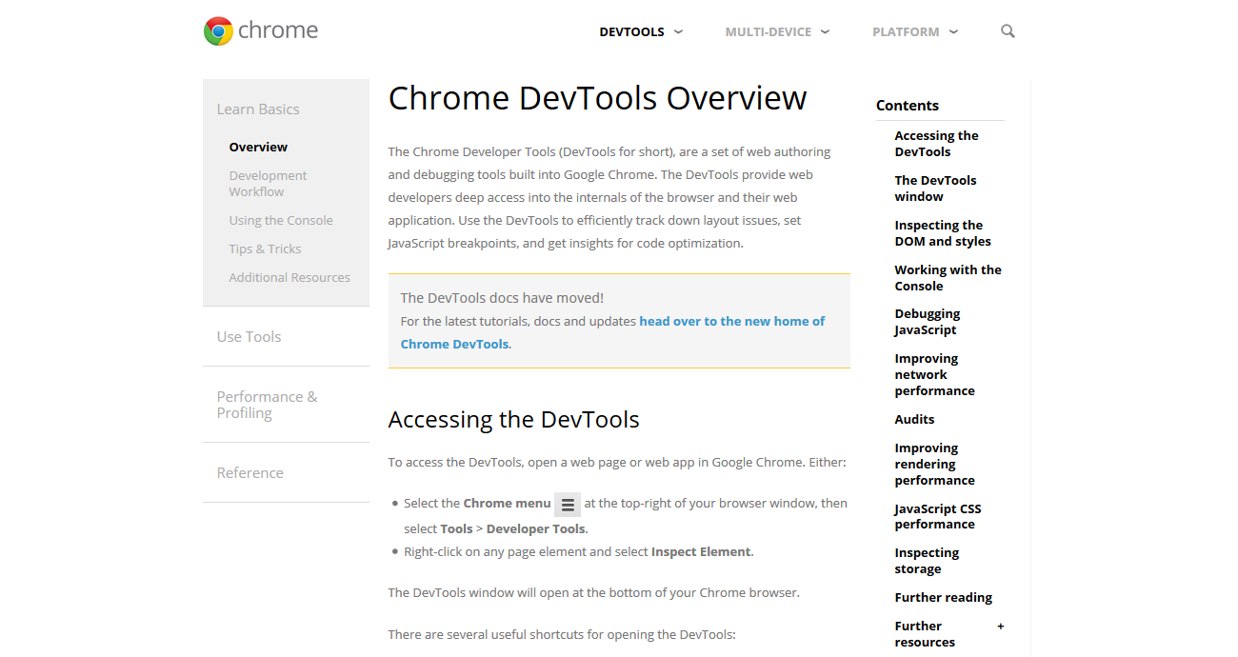Collapse the Learn Basics section
1238x657 pixels.
point(258,109)
